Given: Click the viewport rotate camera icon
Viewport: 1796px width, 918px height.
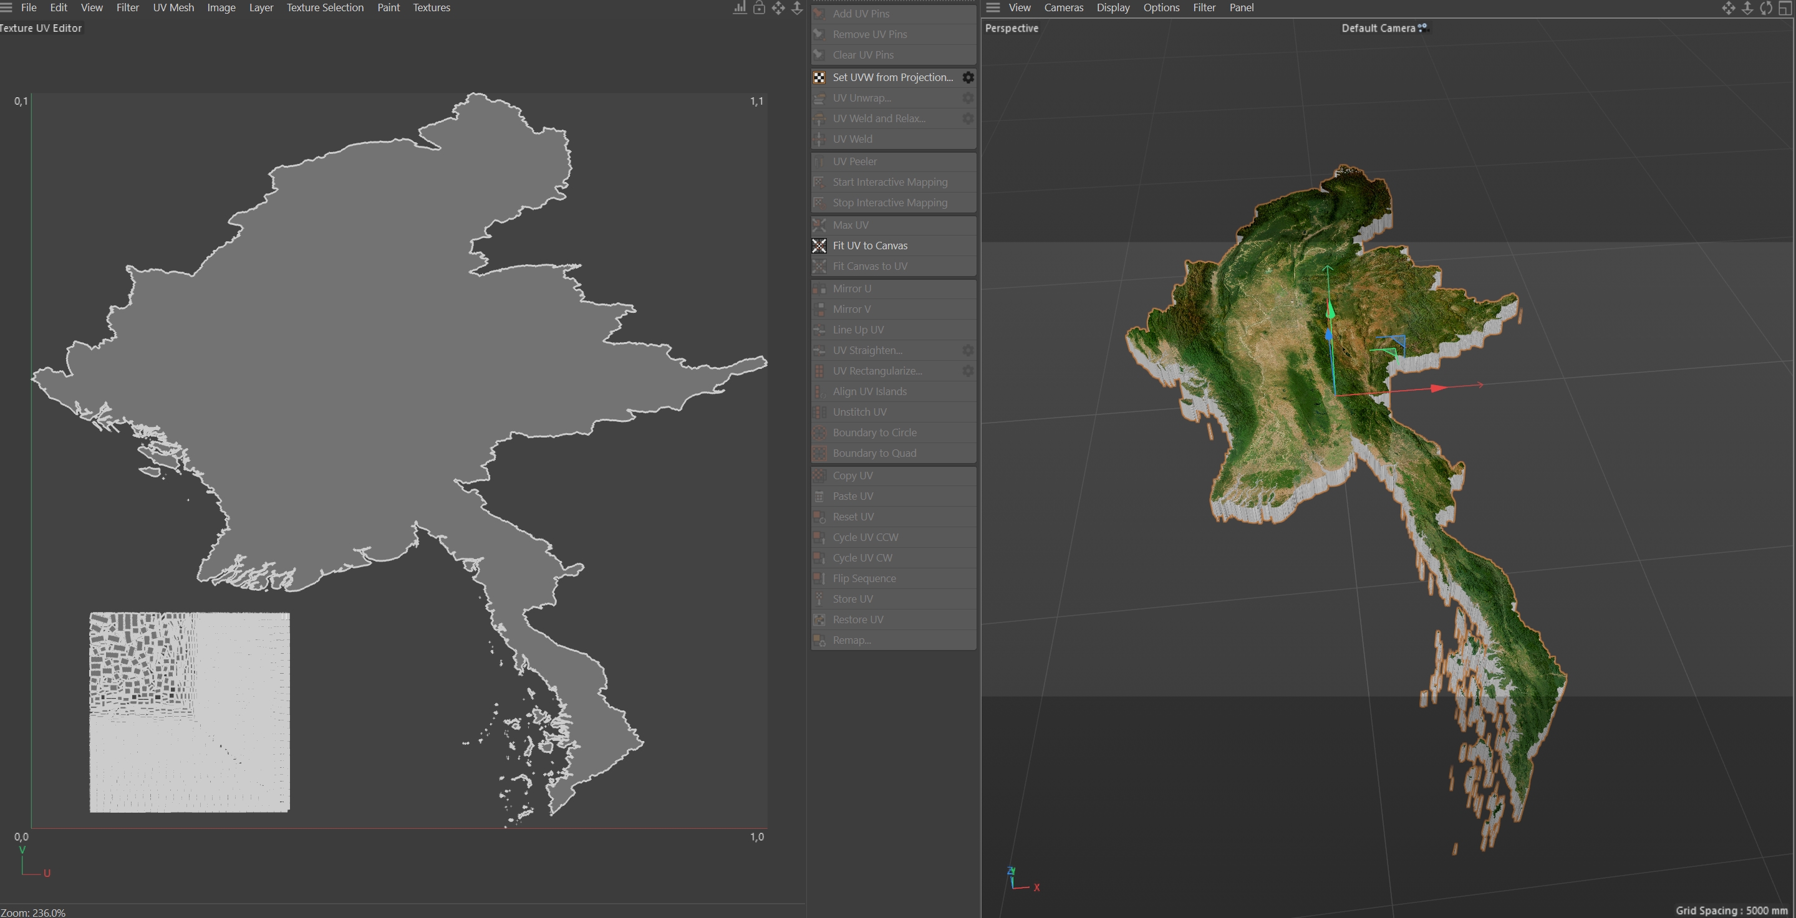Looking at the screenshot, I should (1766, 7).
